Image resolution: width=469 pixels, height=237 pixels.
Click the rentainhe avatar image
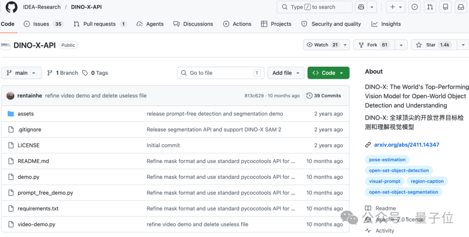pyautogui.click(x=10, y=95)
